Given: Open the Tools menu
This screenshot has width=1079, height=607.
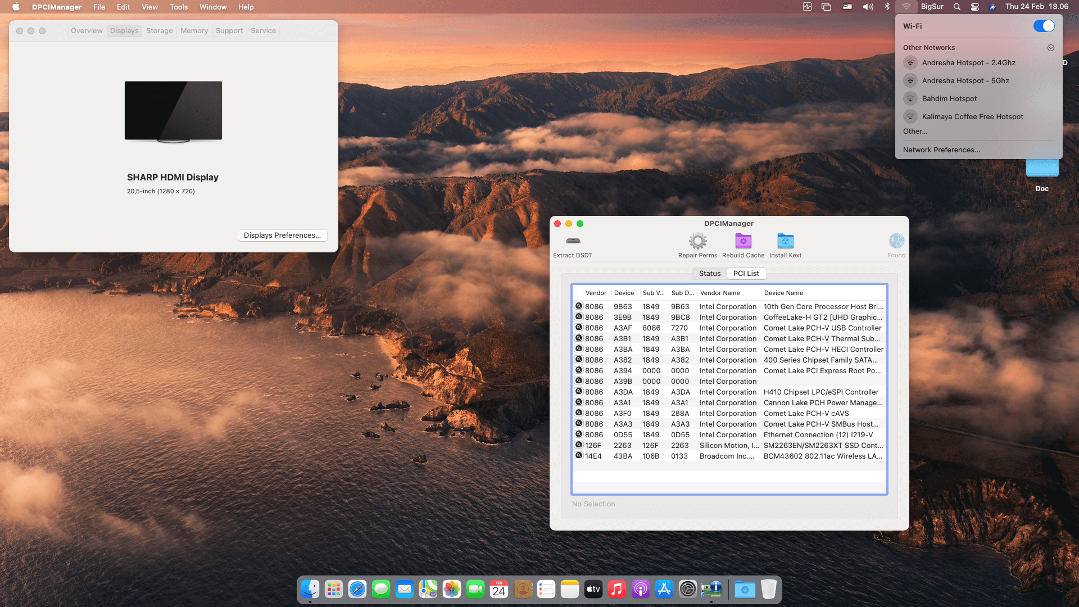Looking at the screenshot, I should [x=178, y=7].
